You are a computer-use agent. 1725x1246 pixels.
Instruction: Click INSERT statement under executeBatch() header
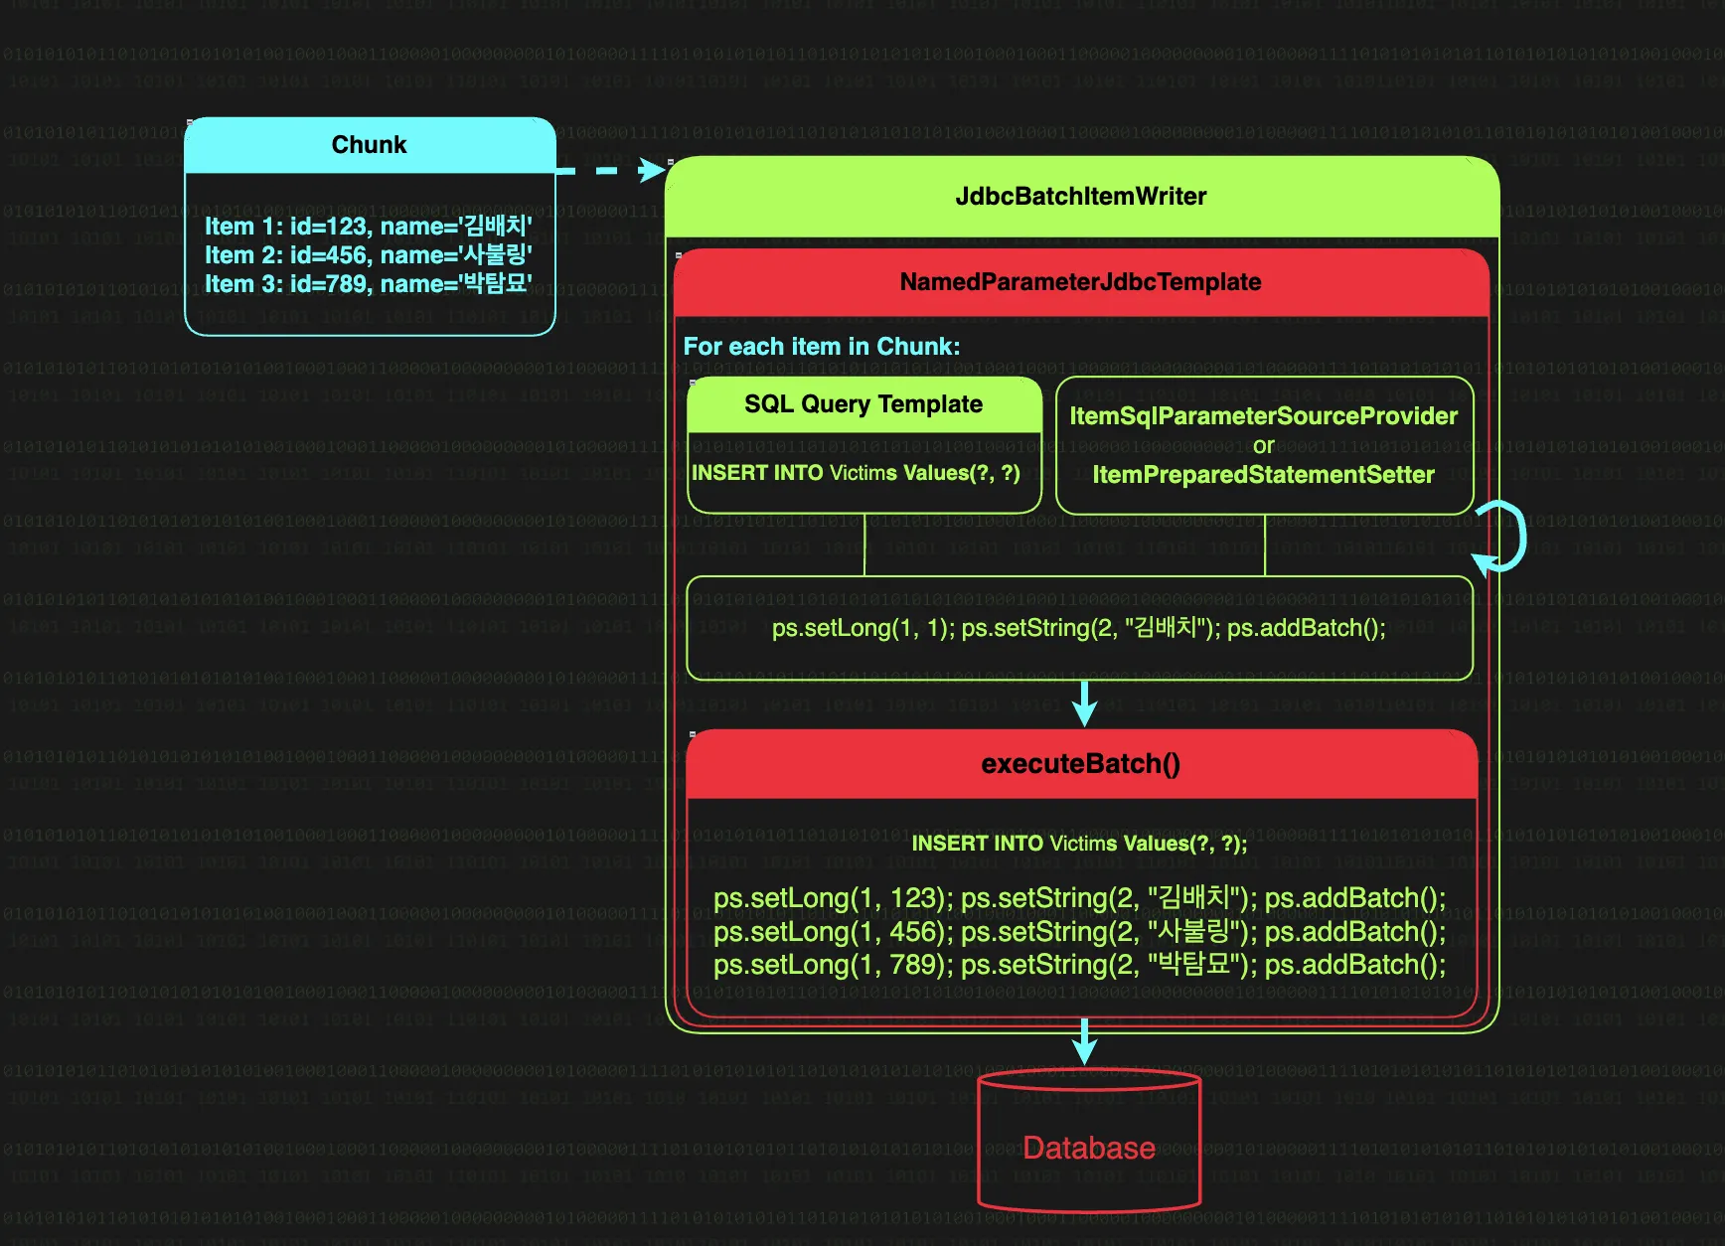[1079, 844]
